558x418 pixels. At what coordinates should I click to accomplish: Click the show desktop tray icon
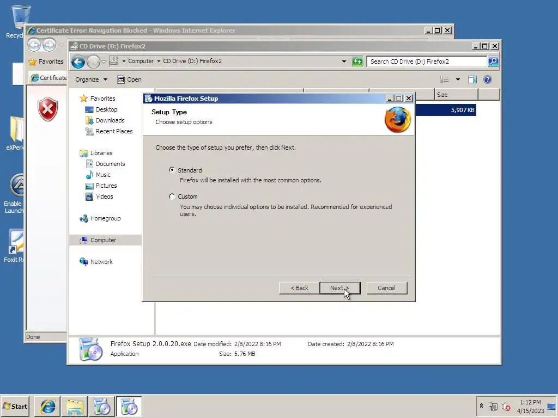point(551,407)
